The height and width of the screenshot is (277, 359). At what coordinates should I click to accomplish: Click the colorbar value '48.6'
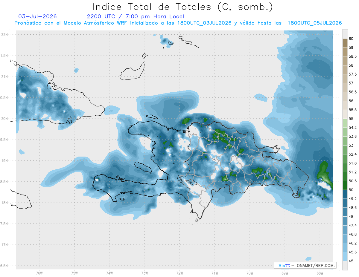[353, 208]
